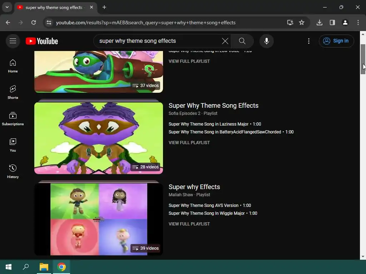Open Shorts in the sidebar
This screenshot has width=366, height=274.
[x=13, y=92]
